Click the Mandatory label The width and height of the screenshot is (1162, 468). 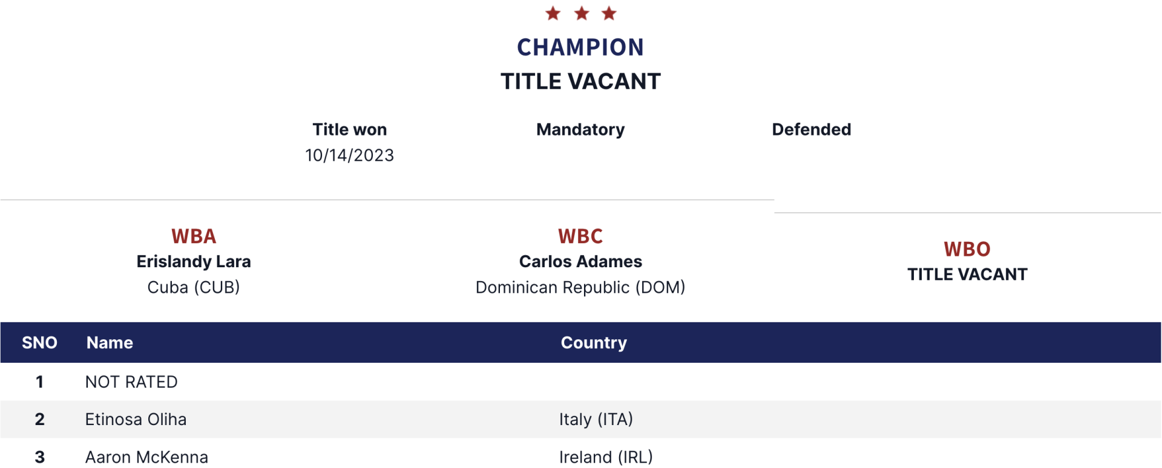click(580, 129)
